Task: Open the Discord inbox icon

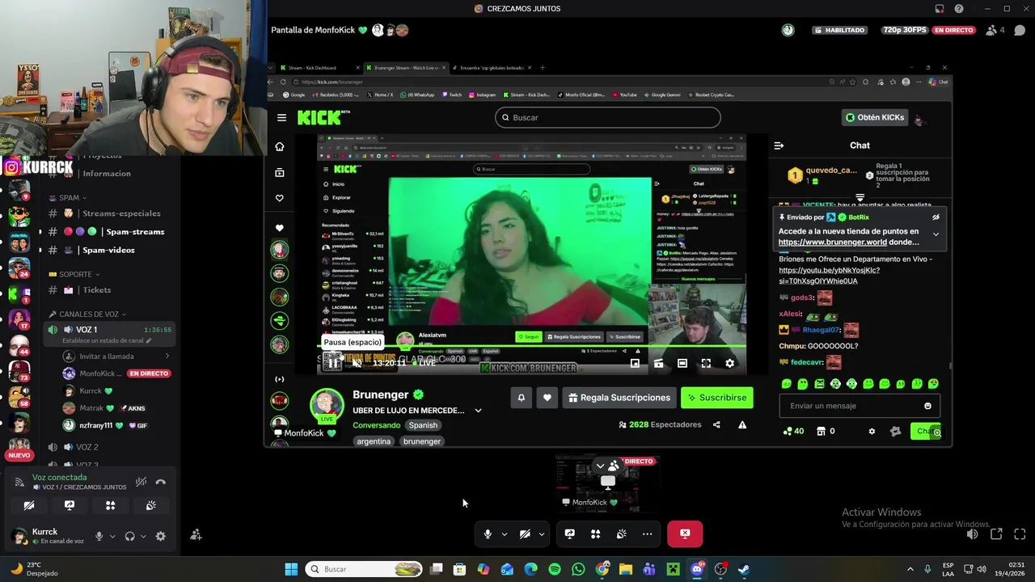Action: 940,9
